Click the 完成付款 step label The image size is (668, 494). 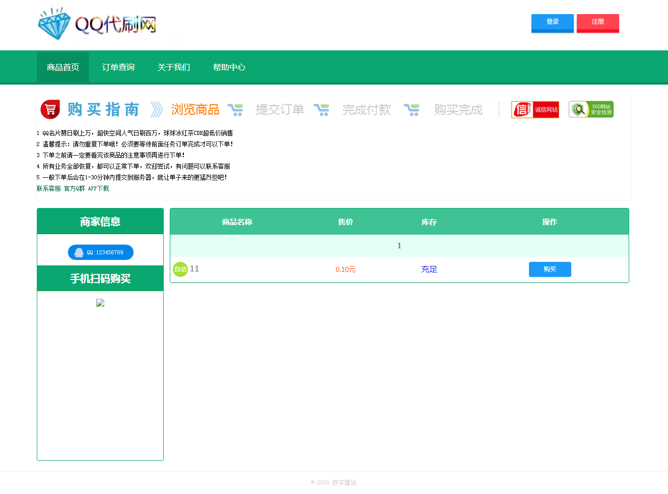pos(367,109)
